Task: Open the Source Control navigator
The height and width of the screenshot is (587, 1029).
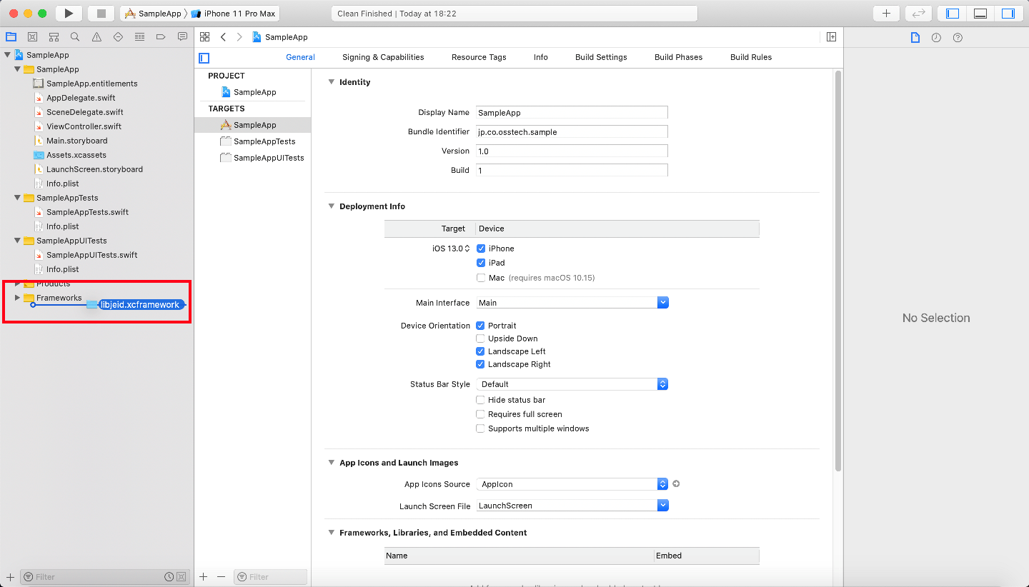Action: (32, 37)
